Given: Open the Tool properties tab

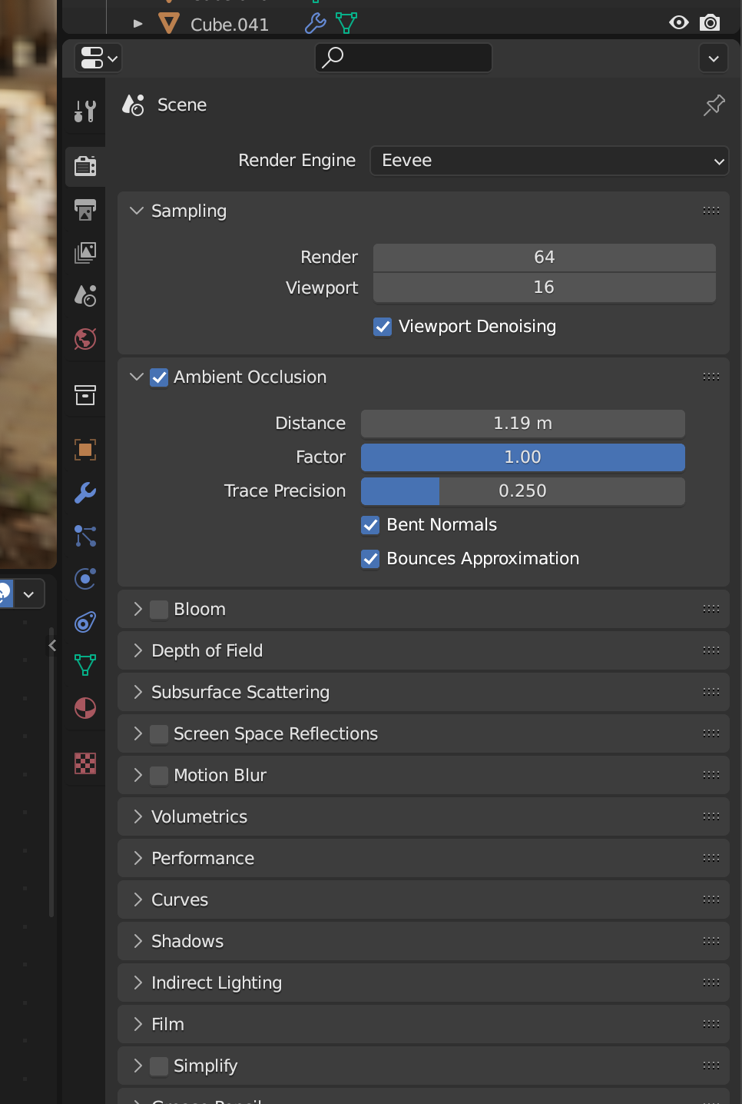Looking at the screenshot, I should [x=85, y=111].
